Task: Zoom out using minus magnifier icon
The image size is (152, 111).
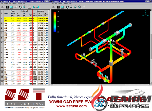Action: pos(80,7)
